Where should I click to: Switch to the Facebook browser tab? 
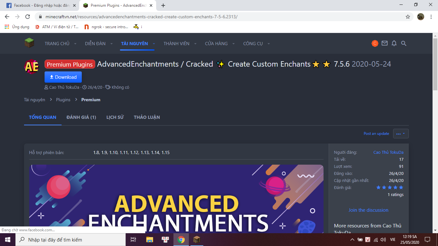click(41, 5)
